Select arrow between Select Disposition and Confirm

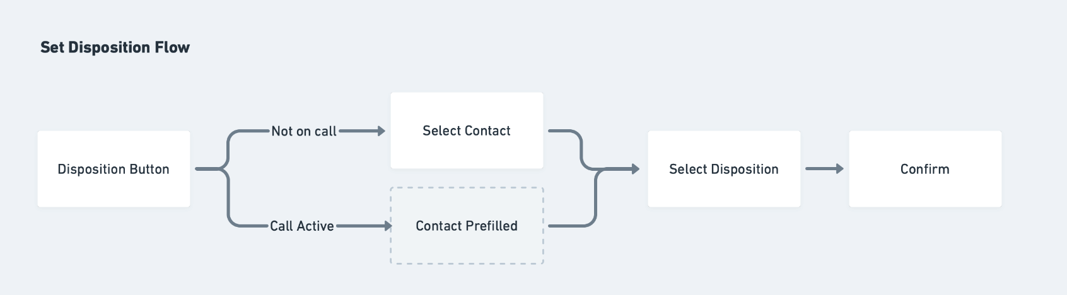(x=824, y=169)
